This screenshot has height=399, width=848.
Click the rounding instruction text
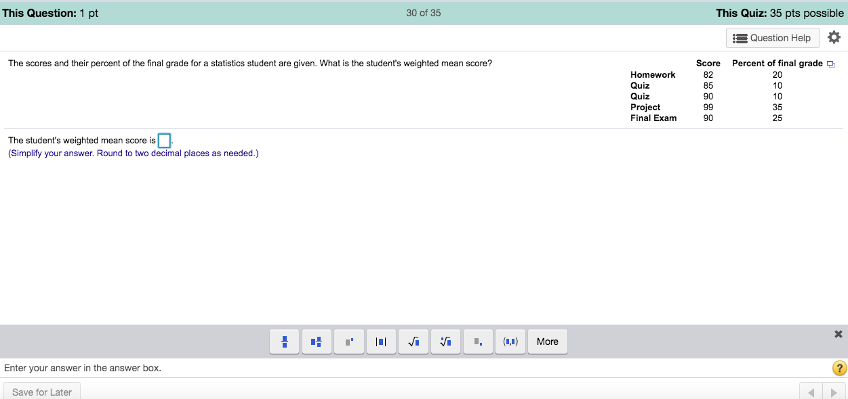134,154
